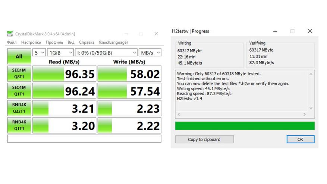327x184 pixels.
Task: Open the unit dropdown showing MB/s
Action: point(150,53)
